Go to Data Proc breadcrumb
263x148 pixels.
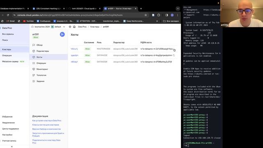click(x=82, y=27)
